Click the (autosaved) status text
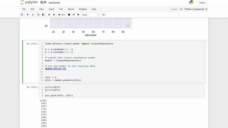 [54, 2]
